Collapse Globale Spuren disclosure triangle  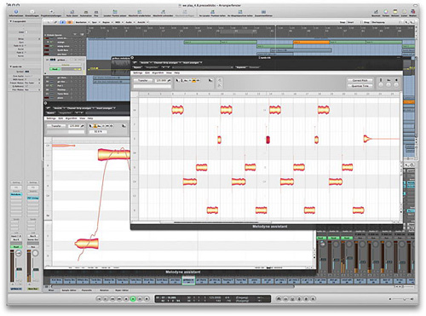point(45,35)
